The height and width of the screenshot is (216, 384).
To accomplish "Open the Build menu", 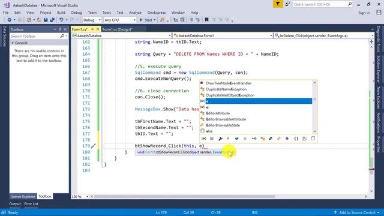I will (61, 13).
